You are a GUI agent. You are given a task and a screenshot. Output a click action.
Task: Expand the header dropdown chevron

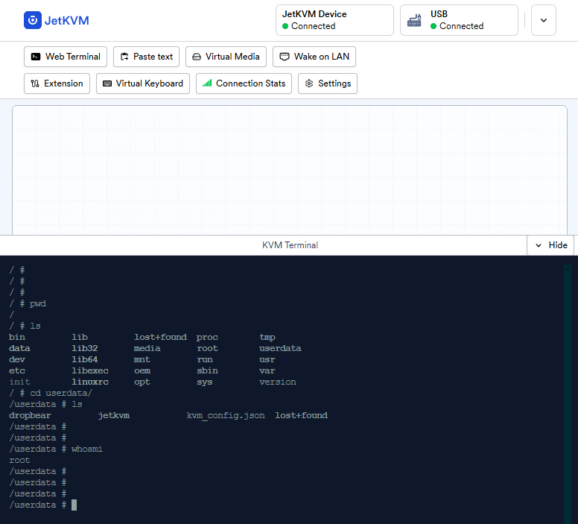[x=543, y=20]
